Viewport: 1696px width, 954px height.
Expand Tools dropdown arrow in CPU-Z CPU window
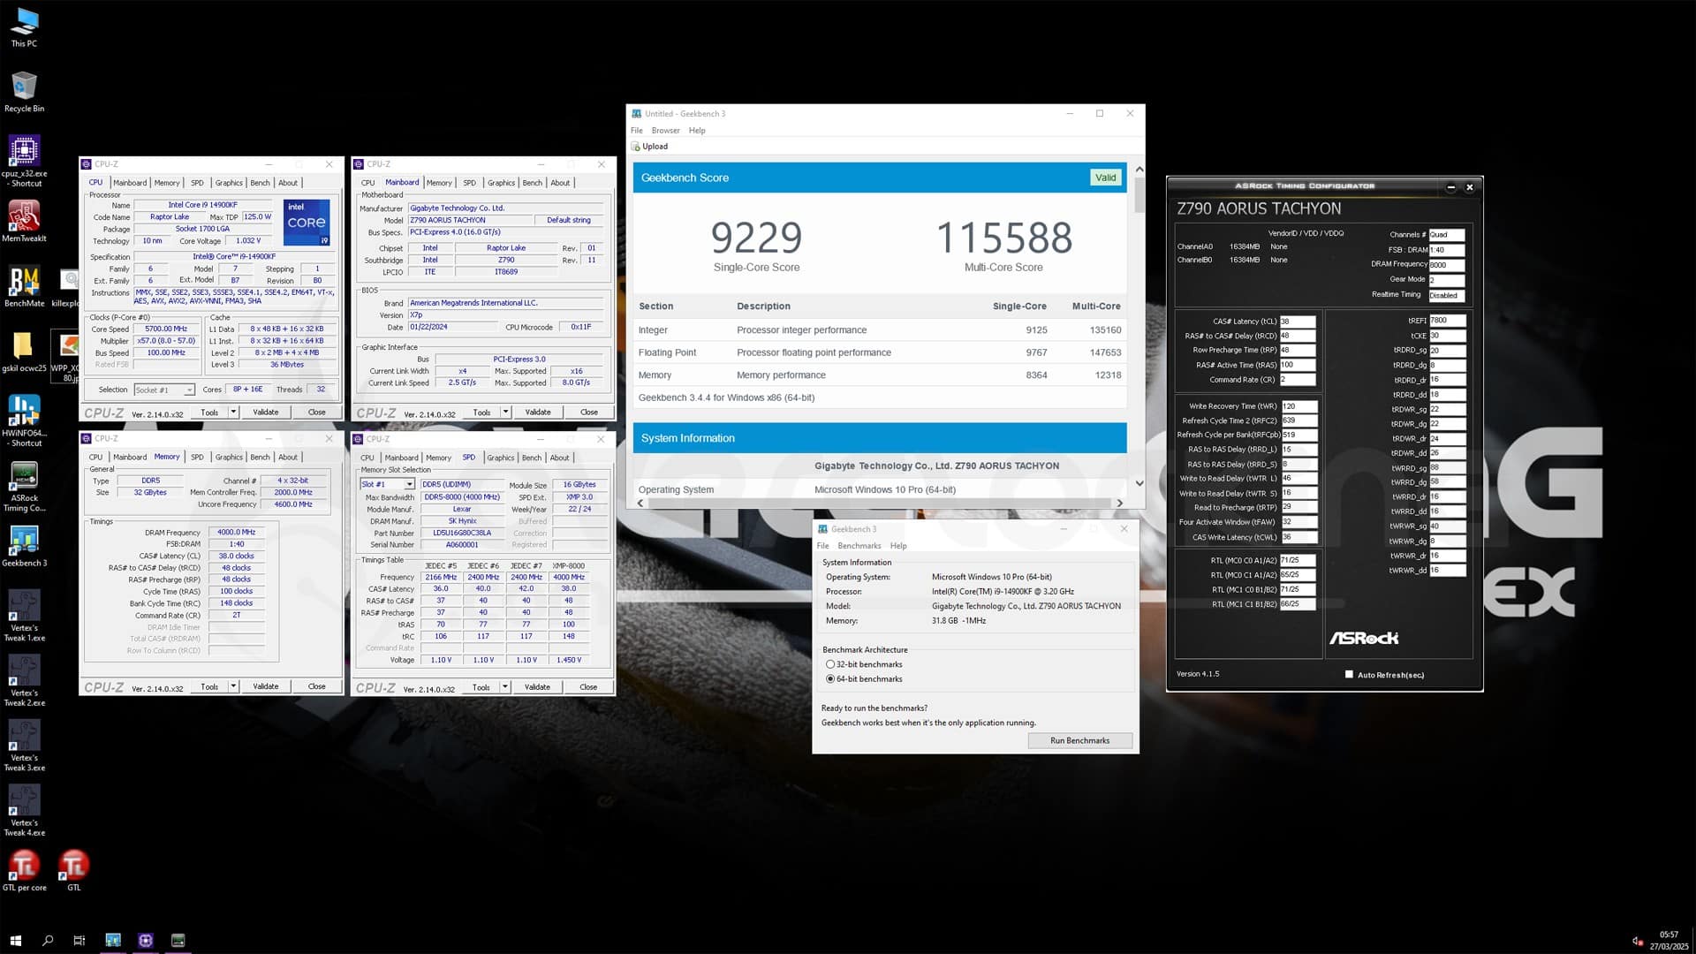(x=233, y=412)
